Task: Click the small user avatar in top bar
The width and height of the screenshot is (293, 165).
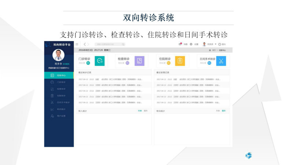Action: (x=204, y=44)
